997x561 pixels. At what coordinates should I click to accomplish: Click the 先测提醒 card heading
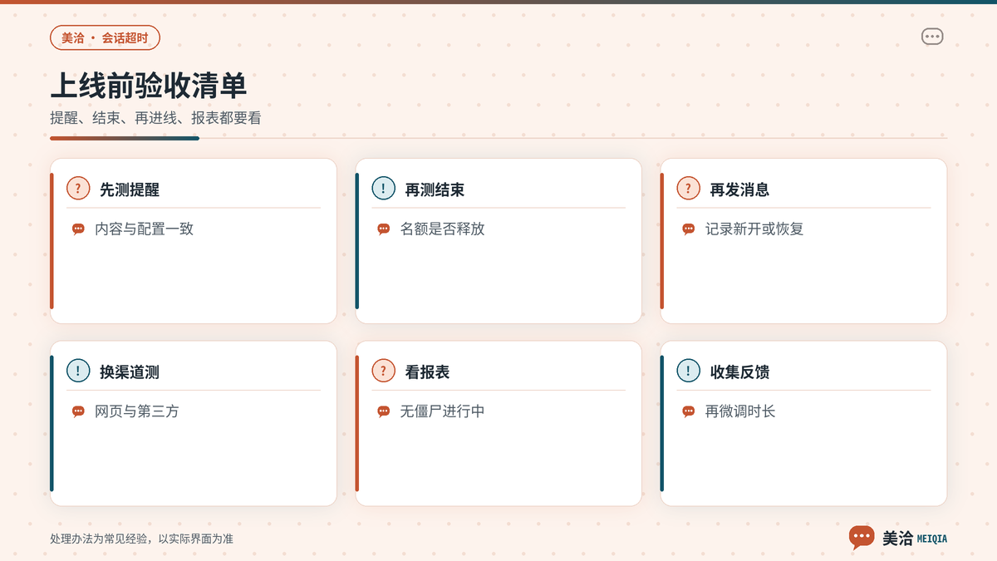point(130,189)
